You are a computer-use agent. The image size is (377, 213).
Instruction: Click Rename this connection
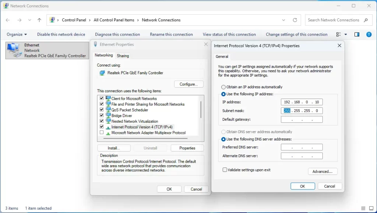tap(171, 34)
